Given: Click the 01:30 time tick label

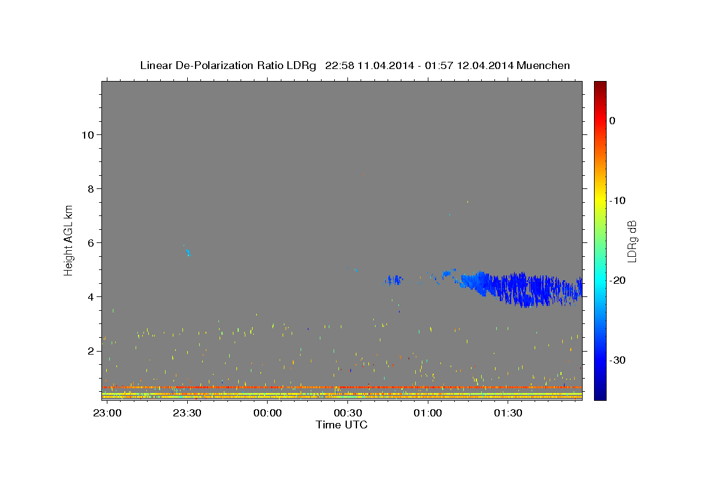Looking at the screenshot, I should 508,413.
